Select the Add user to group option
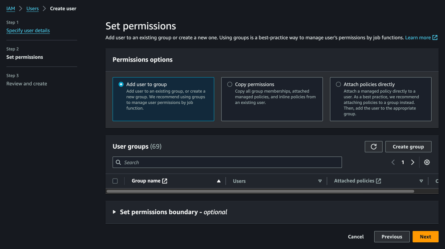This screenshot has height=249, width=445. tap(121, 84)
